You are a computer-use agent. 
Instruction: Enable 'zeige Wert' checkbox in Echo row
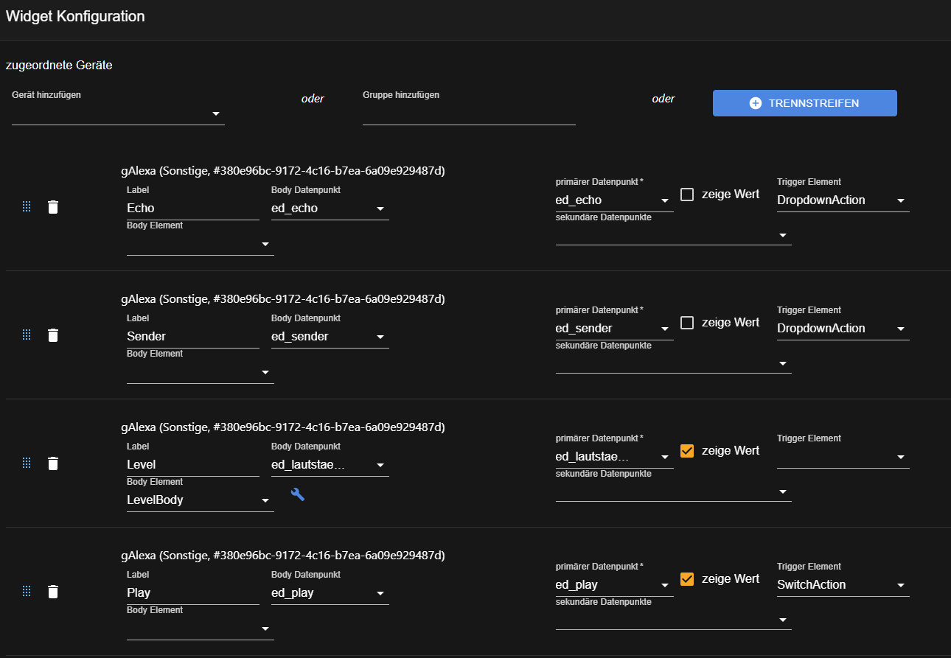tap(687, 195)
